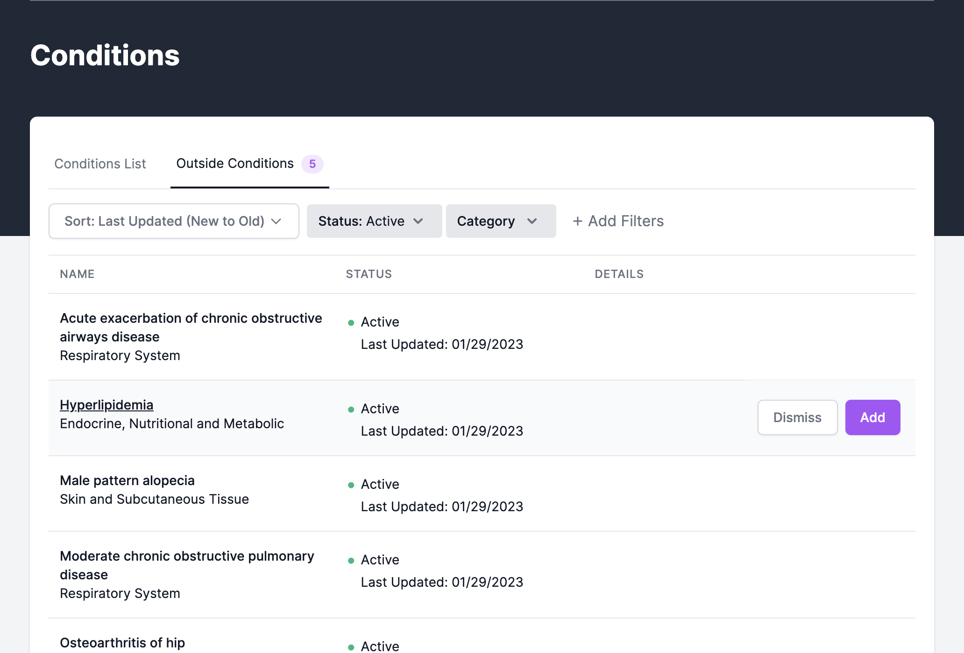Click the chevron on the Status filter
Image resolution: width=964 pixels, height=653 pixels.
418,221
